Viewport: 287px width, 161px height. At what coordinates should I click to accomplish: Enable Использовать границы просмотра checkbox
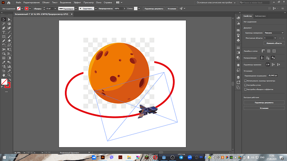pos(245,80)
